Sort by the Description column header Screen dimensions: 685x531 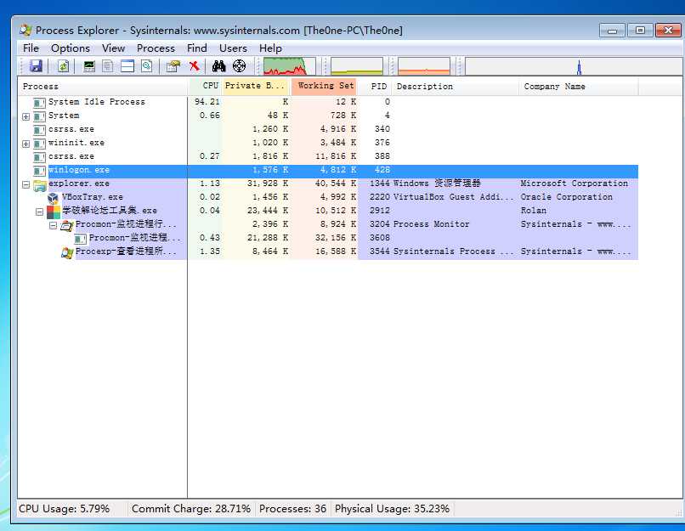(456, 86)
